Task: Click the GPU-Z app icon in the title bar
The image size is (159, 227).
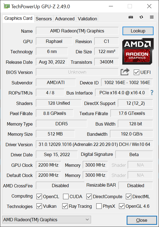Action: point(7,6)
